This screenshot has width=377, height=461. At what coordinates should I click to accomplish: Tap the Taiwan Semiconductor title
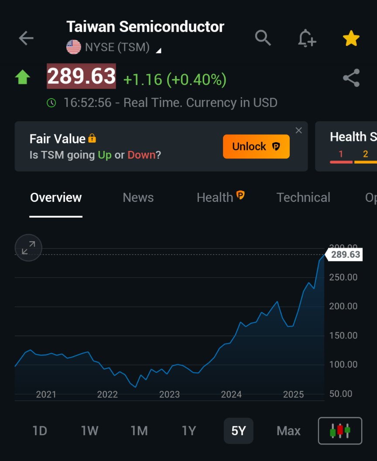tap(145, 27)
